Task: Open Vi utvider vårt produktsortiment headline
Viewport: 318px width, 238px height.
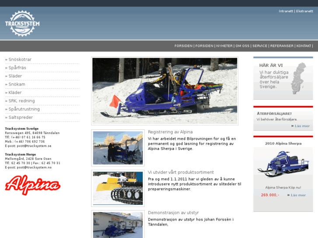Action: point(181,172)
